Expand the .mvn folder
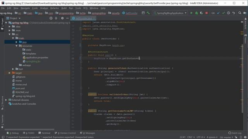248x139 pixels. point(10,31)
